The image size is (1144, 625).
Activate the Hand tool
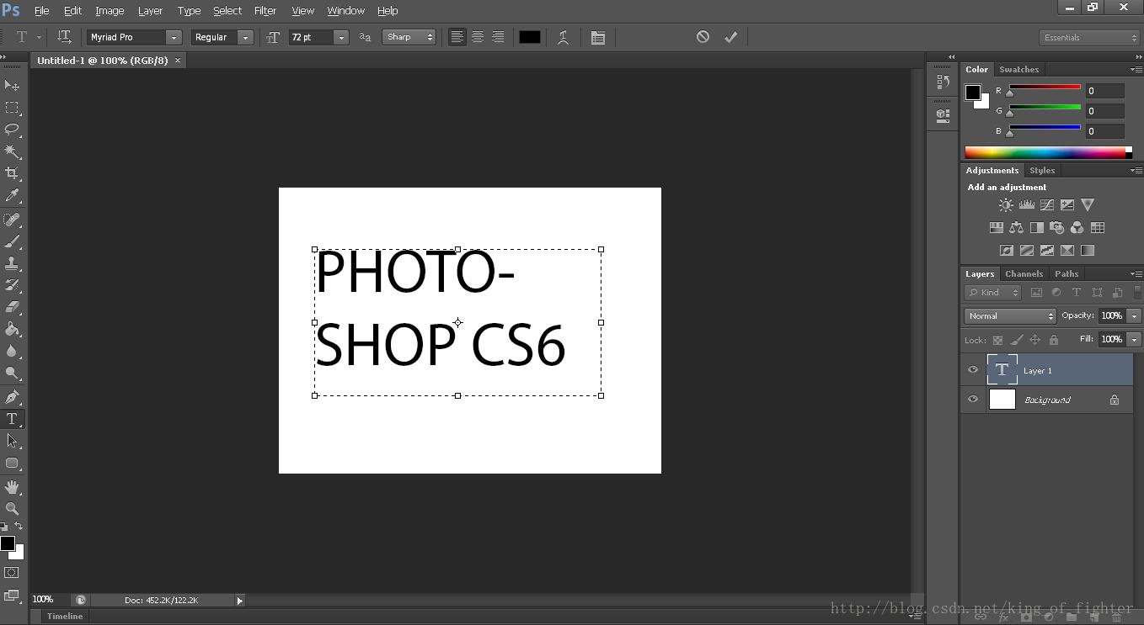click(x=12, y=487)
